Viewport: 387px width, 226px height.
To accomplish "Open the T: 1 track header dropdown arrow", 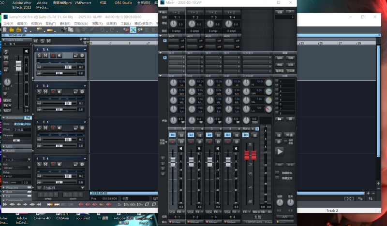I will pos(85,50).
